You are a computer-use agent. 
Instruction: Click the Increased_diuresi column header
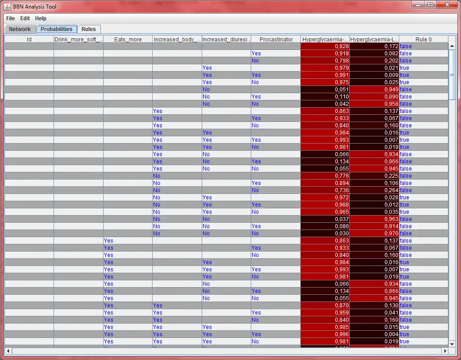(x=226, y=40)
